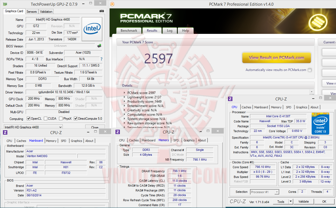Open the GPU selection dropdown in GPU-Z
The height and width of the screenshot is (208, 336).
click(x=33, y=127)
